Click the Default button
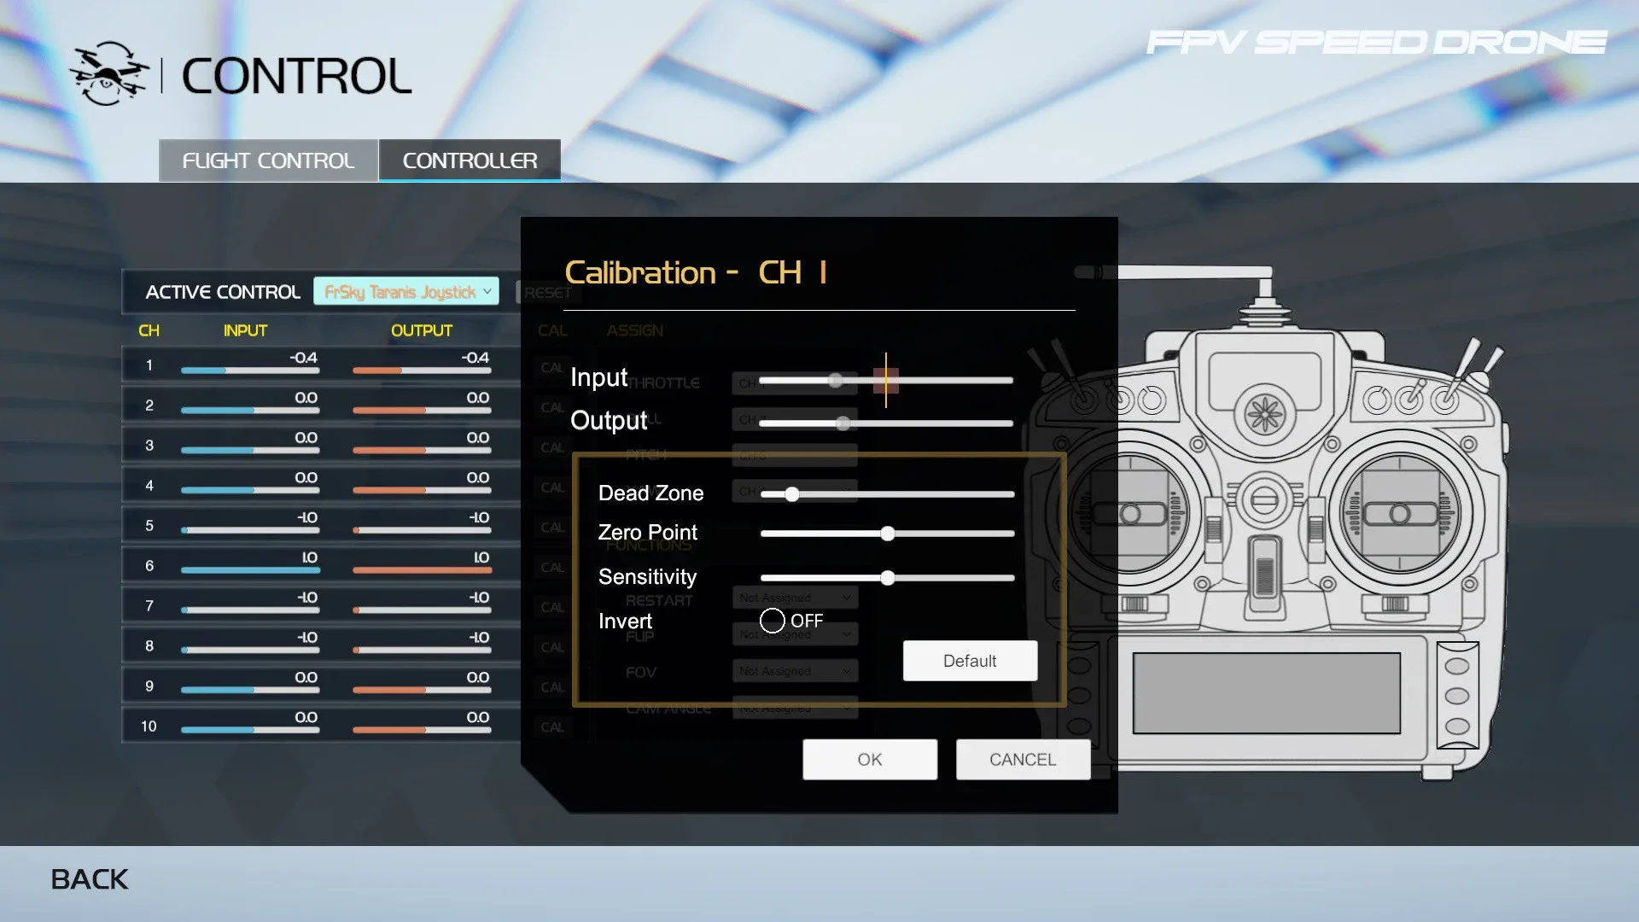 pyautogui.click(x=970, y=661)
